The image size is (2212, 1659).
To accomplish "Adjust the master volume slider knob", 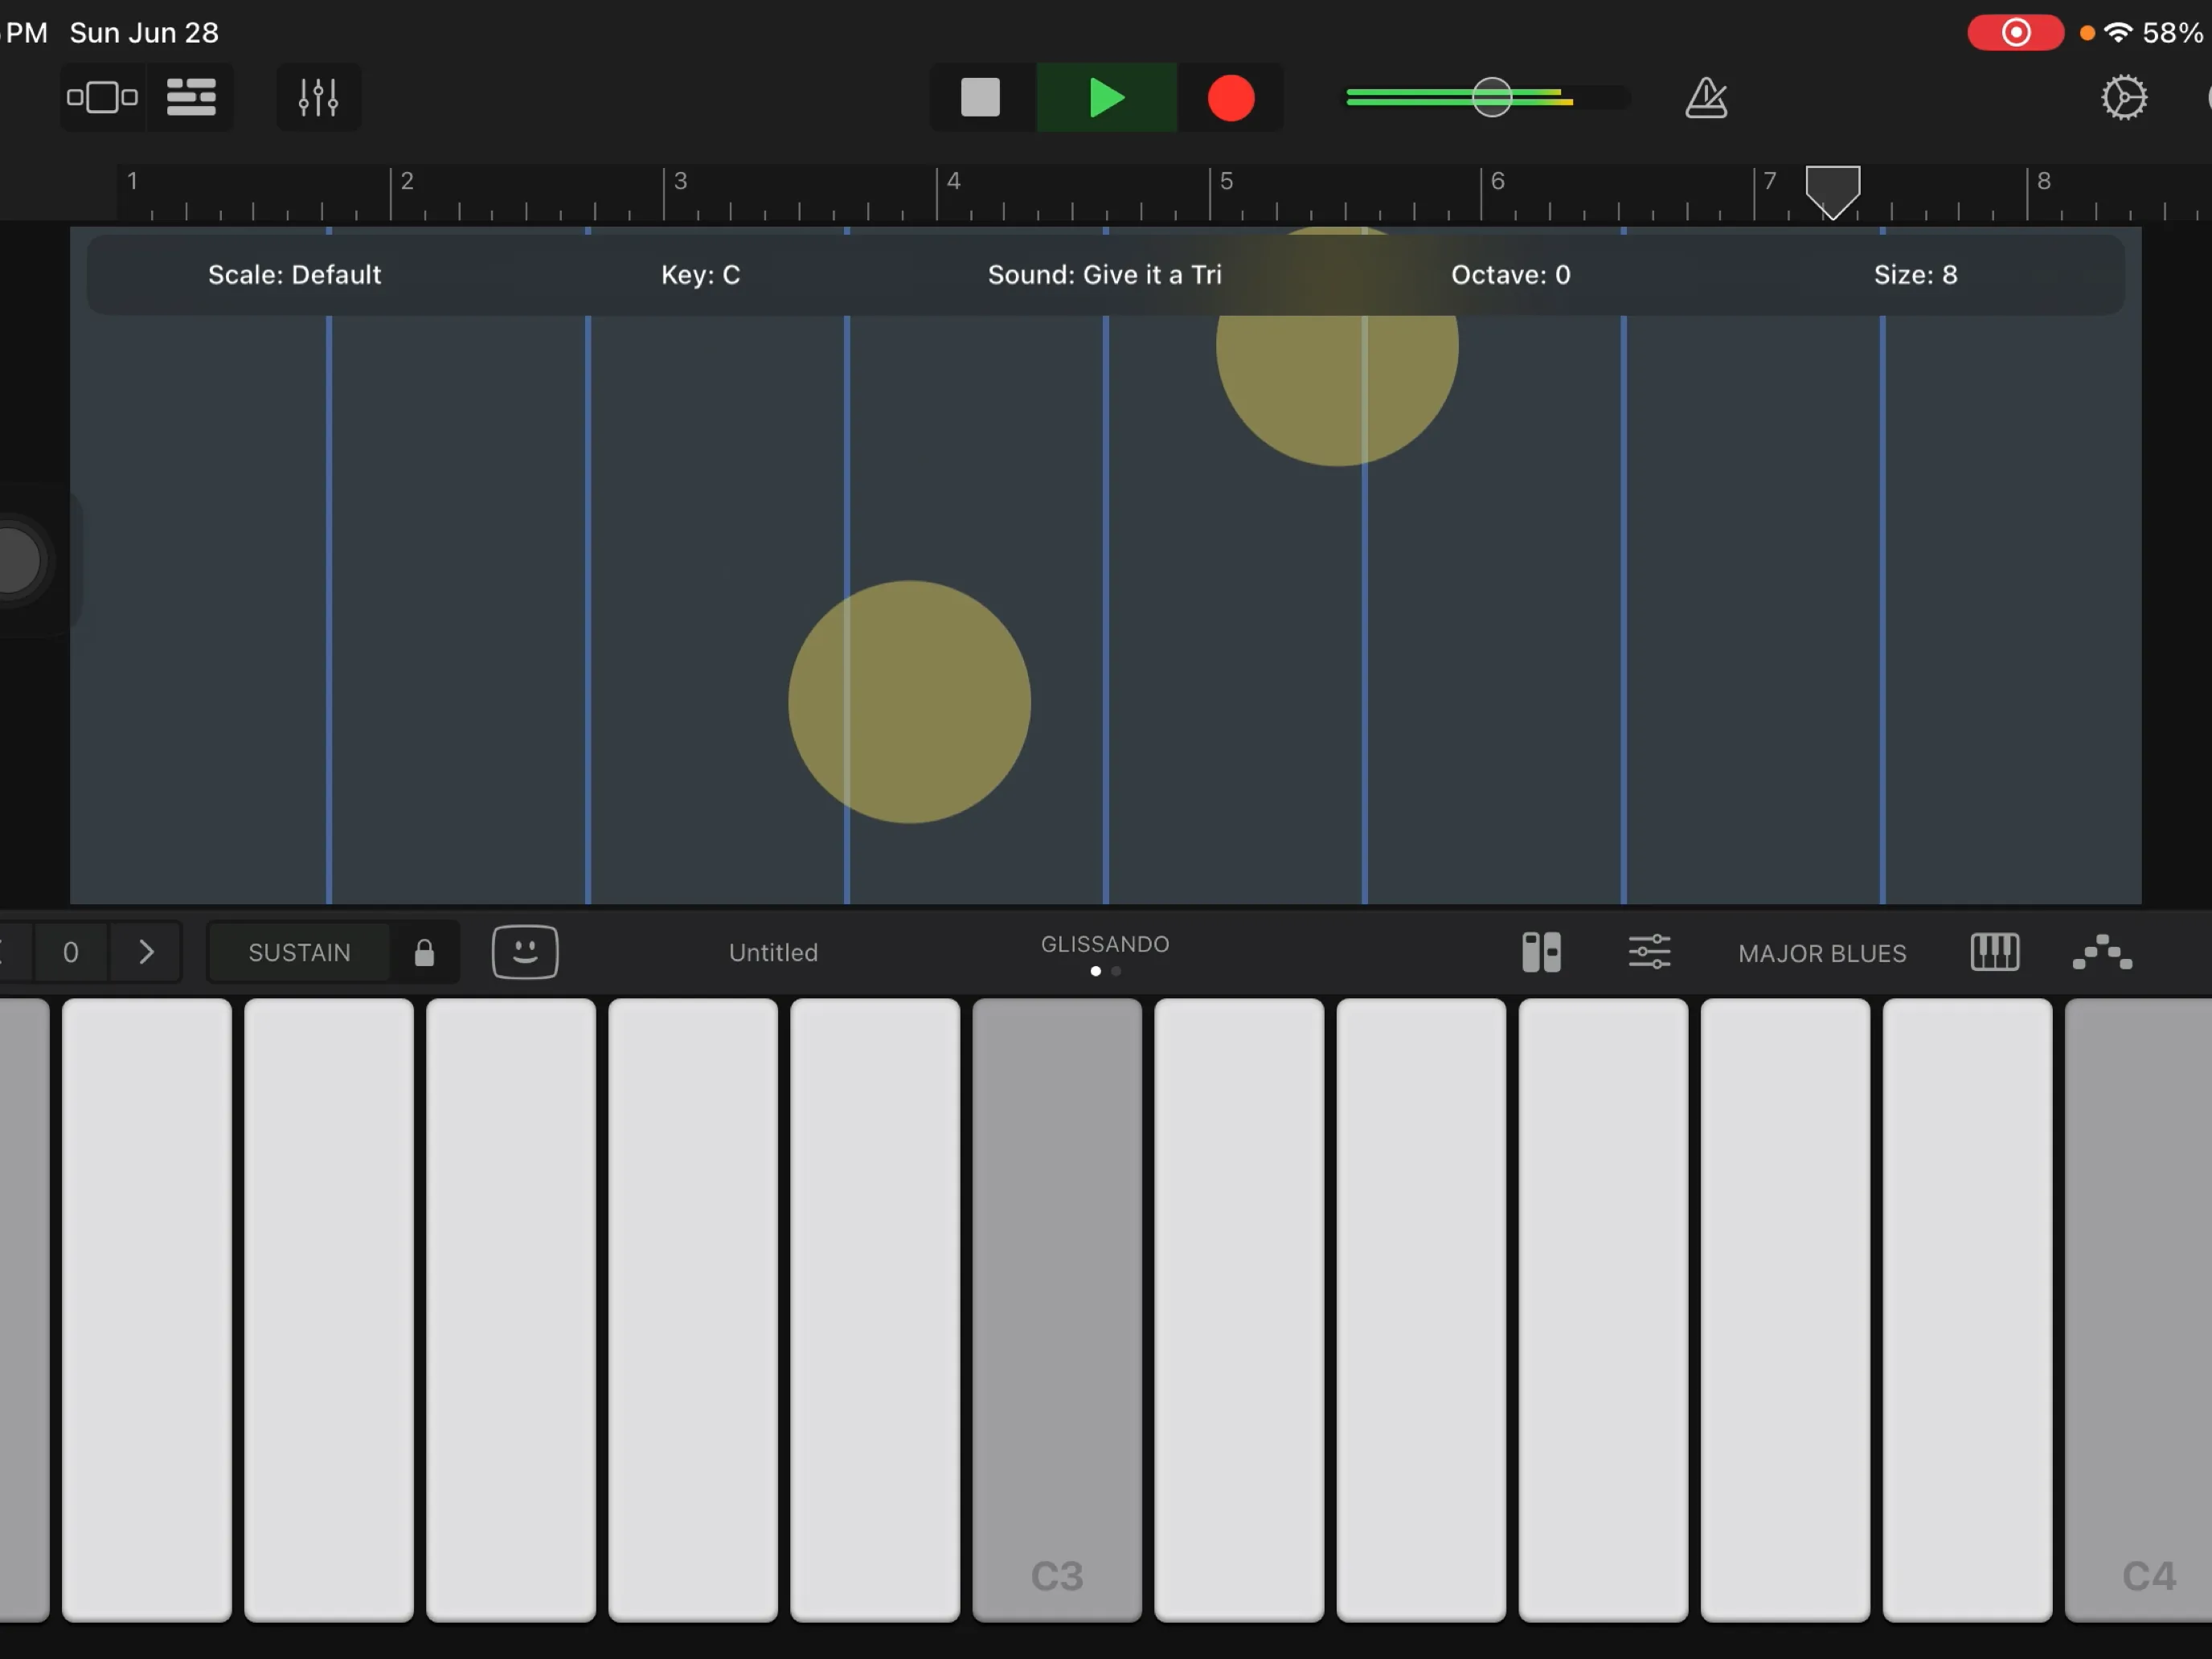I will pos(1492,97).
